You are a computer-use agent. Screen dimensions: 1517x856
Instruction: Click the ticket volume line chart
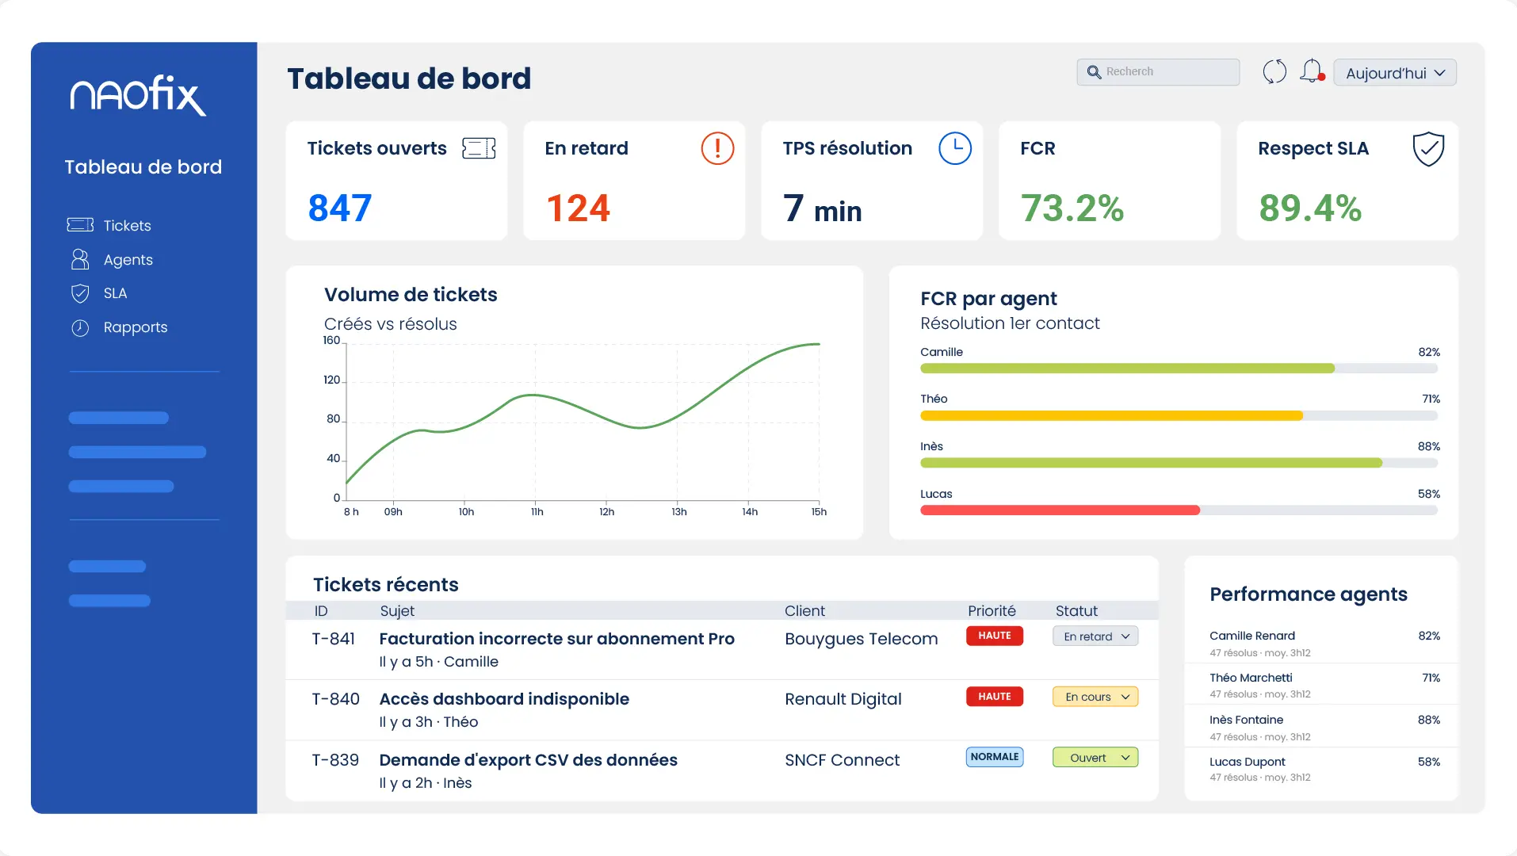(583, 422)
